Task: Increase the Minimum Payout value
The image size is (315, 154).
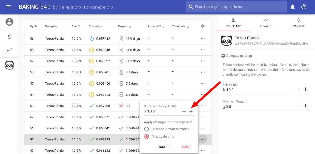Action: [305, 106]
